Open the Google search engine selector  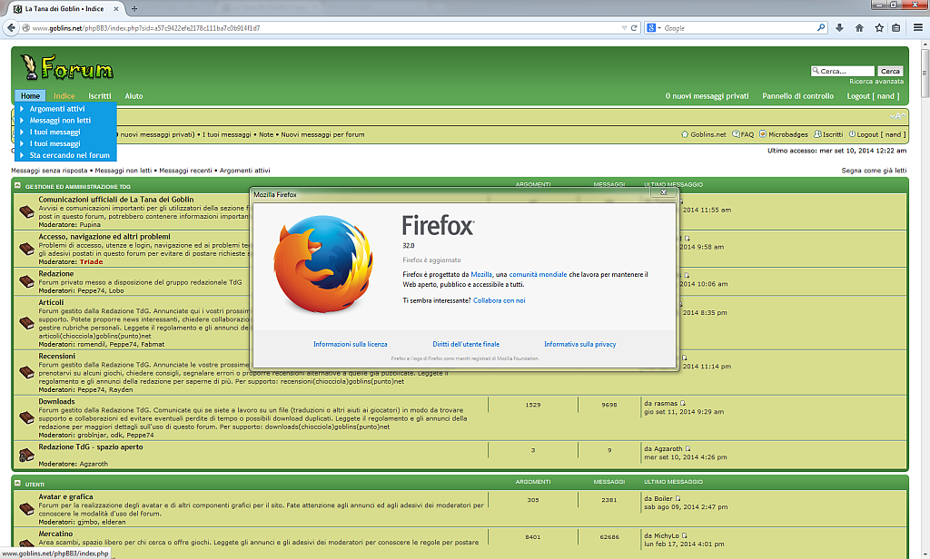pyautogui.click(x=653, y=28)
